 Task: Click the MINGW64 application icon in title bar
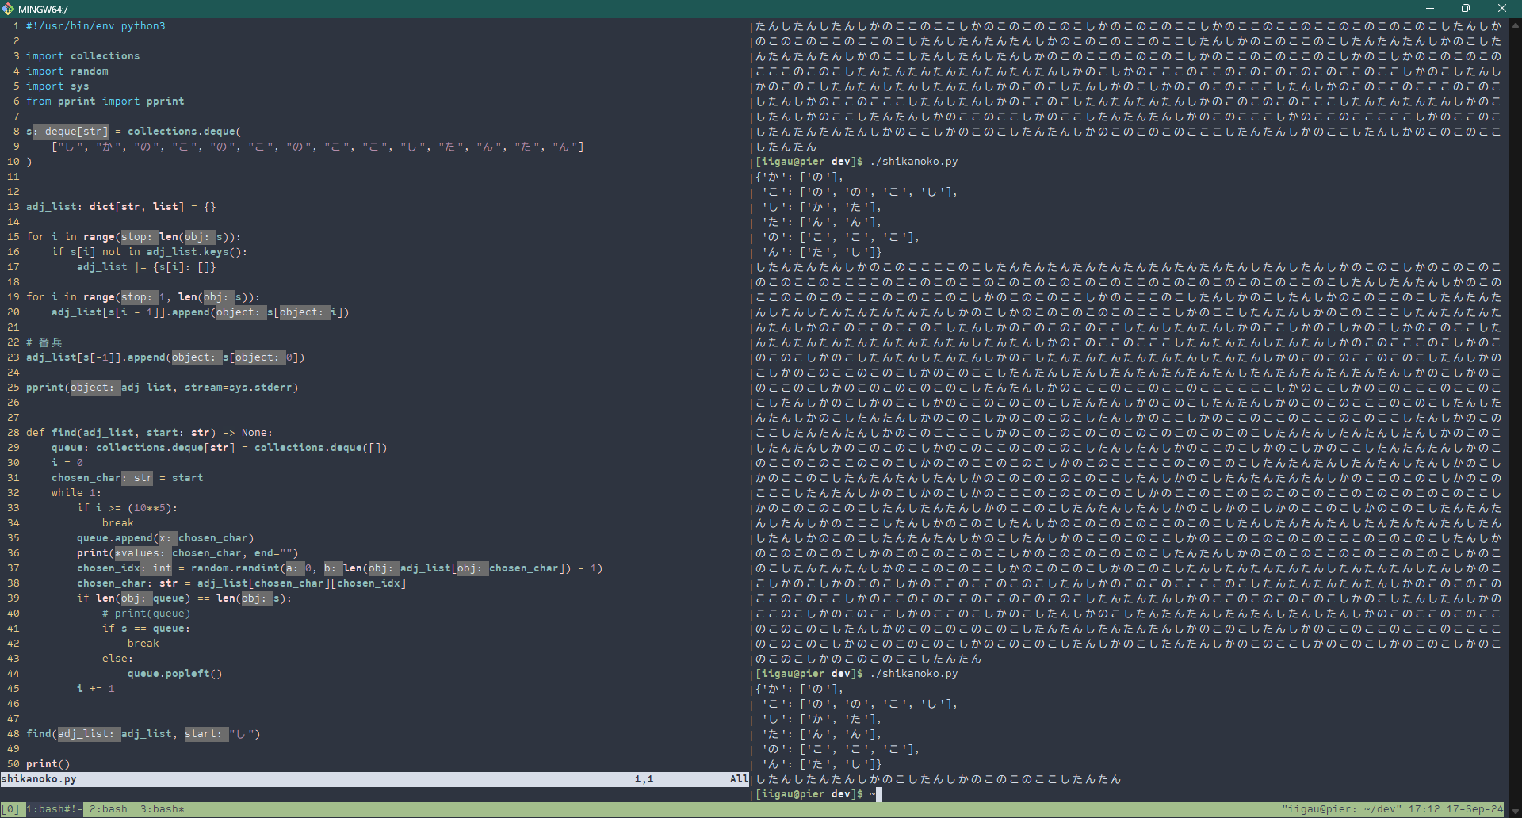click(x=9, y=9)
